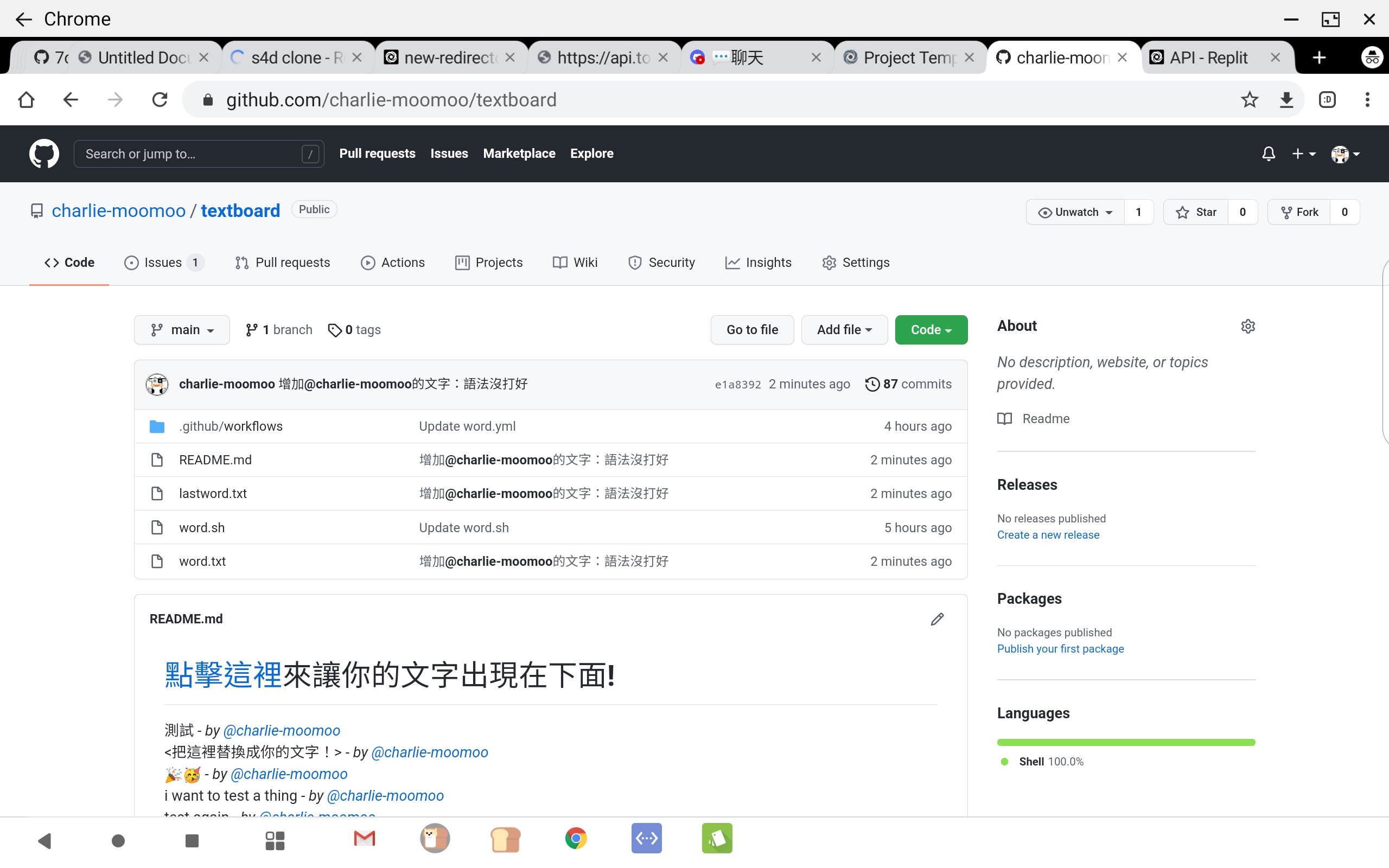Follow the Create a new release link
1389x868 pixels.
click(1048, 534)
